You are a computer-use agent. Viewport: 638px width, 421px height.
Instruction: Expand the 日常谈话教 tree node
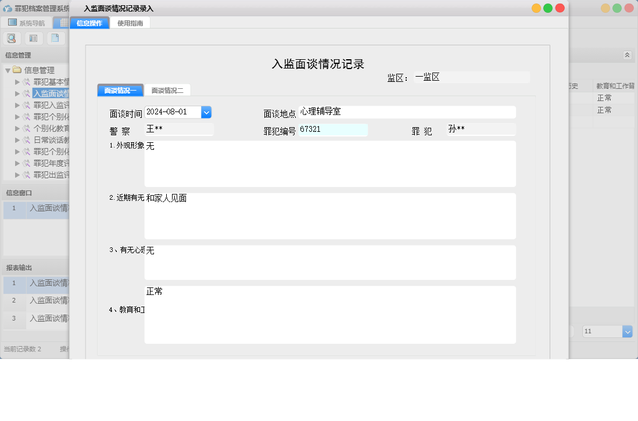17,140
